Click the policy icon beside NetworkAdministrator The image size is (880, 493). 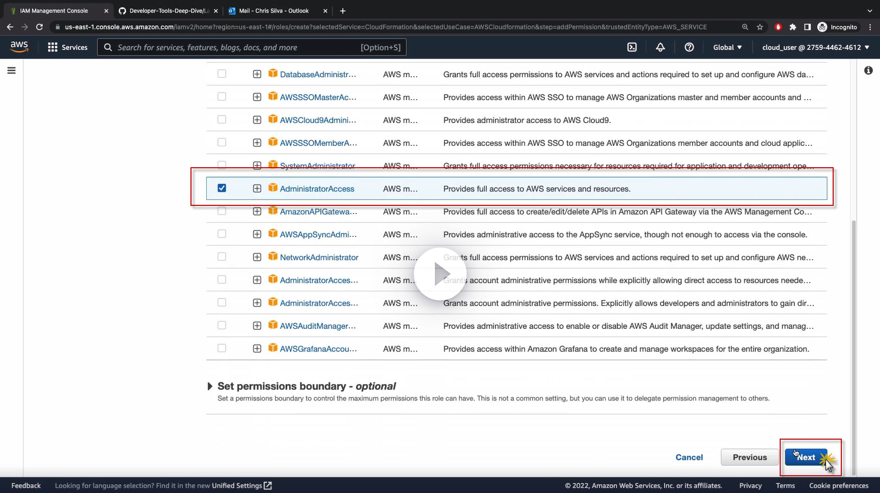(x=273, y=257)
